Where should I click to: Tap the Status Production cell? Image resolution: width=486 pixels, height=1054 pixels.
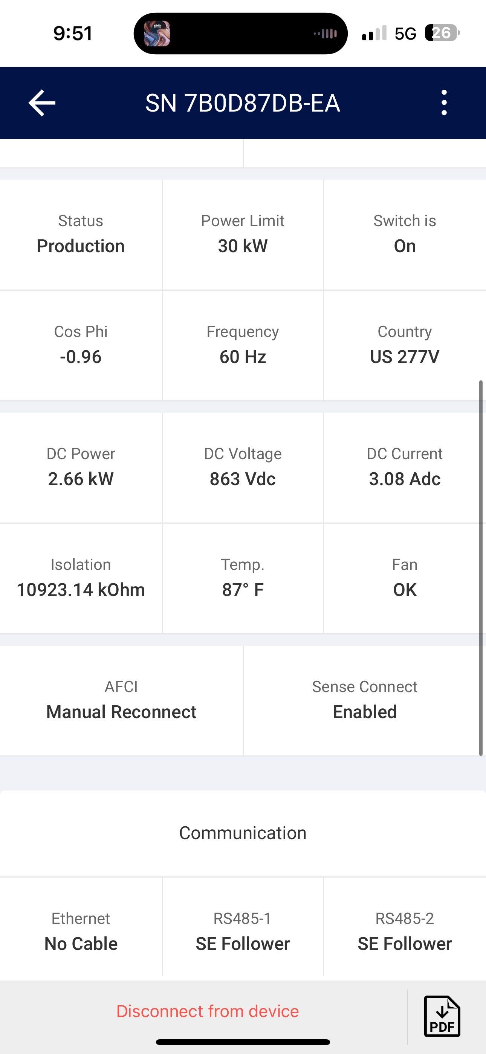pos(81,234)
